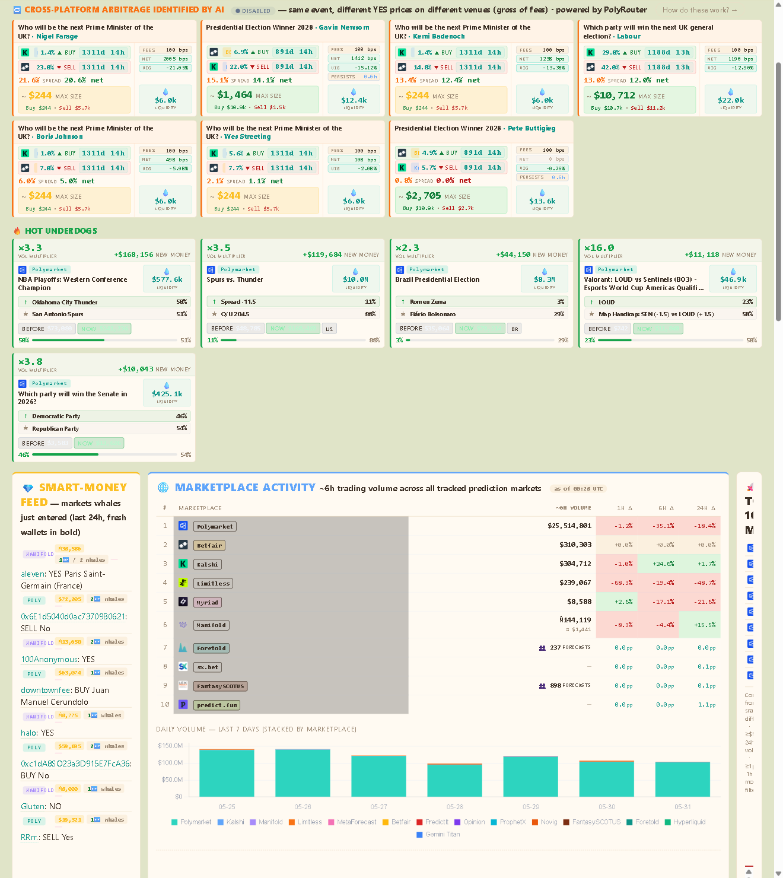Click the Polymarket logo in marketplace row 1
Viewport: 783px width, 878px height.
[183, 526]
